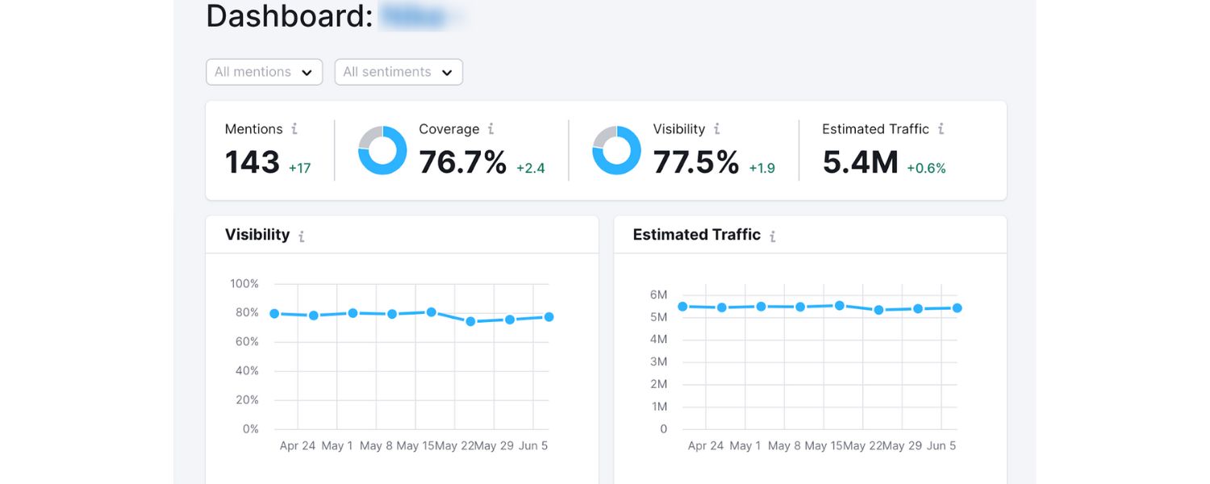The image size is (1210, 484).
Task: Click the Coverage donut chart icon
Action: (382, 151)
